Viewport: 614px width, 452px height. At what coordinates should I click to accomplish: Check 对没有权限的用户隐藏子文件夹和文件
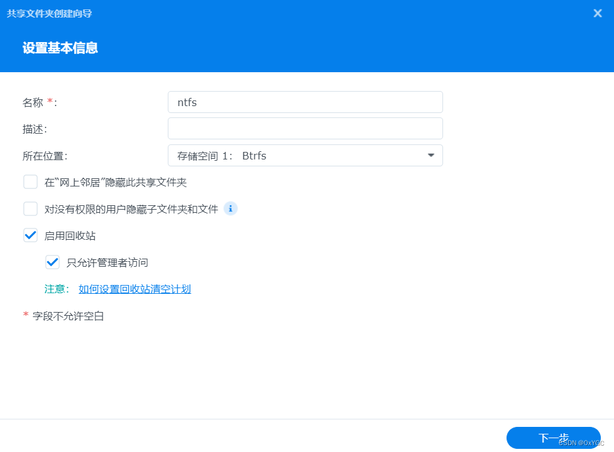coord(30,208)
